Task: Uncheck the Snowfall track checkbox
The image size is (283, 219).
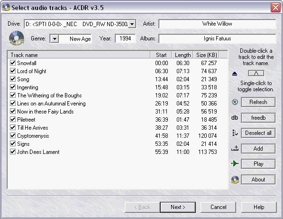Action: tap(13, 63)
